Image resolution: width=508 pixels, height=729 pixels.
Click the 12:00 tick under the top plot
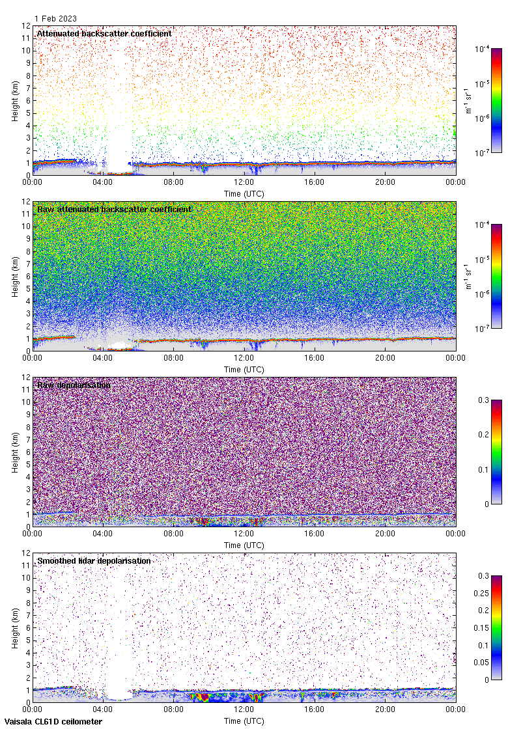244,182
